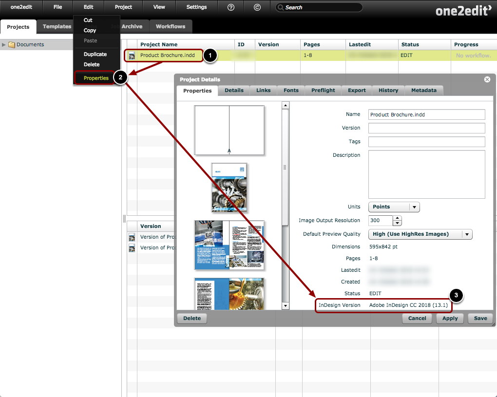
Task: Choose Delete from Edit menu
Action: [x=92, y=64]
